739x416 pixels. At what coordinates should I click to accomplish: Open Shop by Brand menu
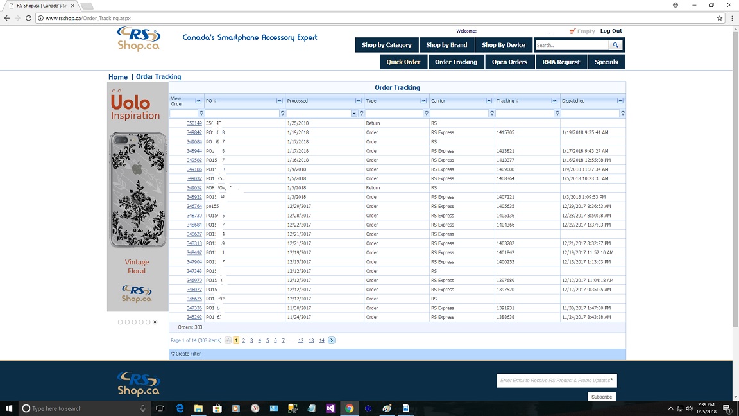pos(446,45)
